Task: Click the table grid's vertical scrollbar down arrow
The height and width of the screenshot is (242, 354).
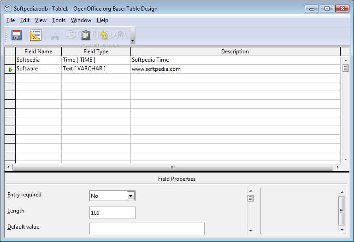Action: 345,160
